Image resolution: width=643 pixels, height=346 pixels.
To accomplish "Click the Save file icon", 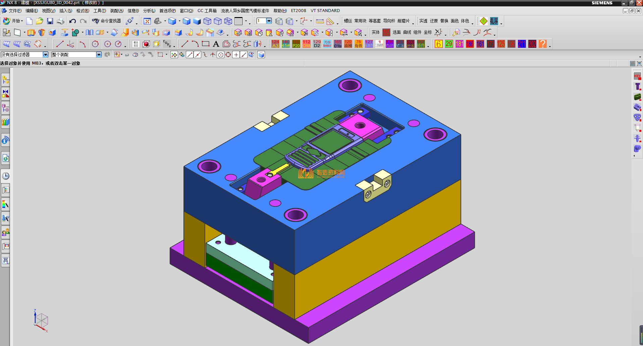I will click(50, 21).
